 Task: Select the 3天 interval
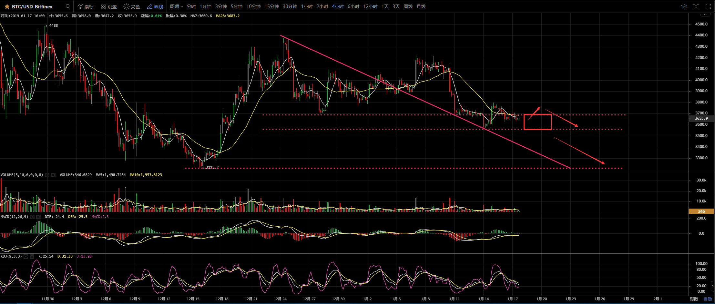point(396,6)
